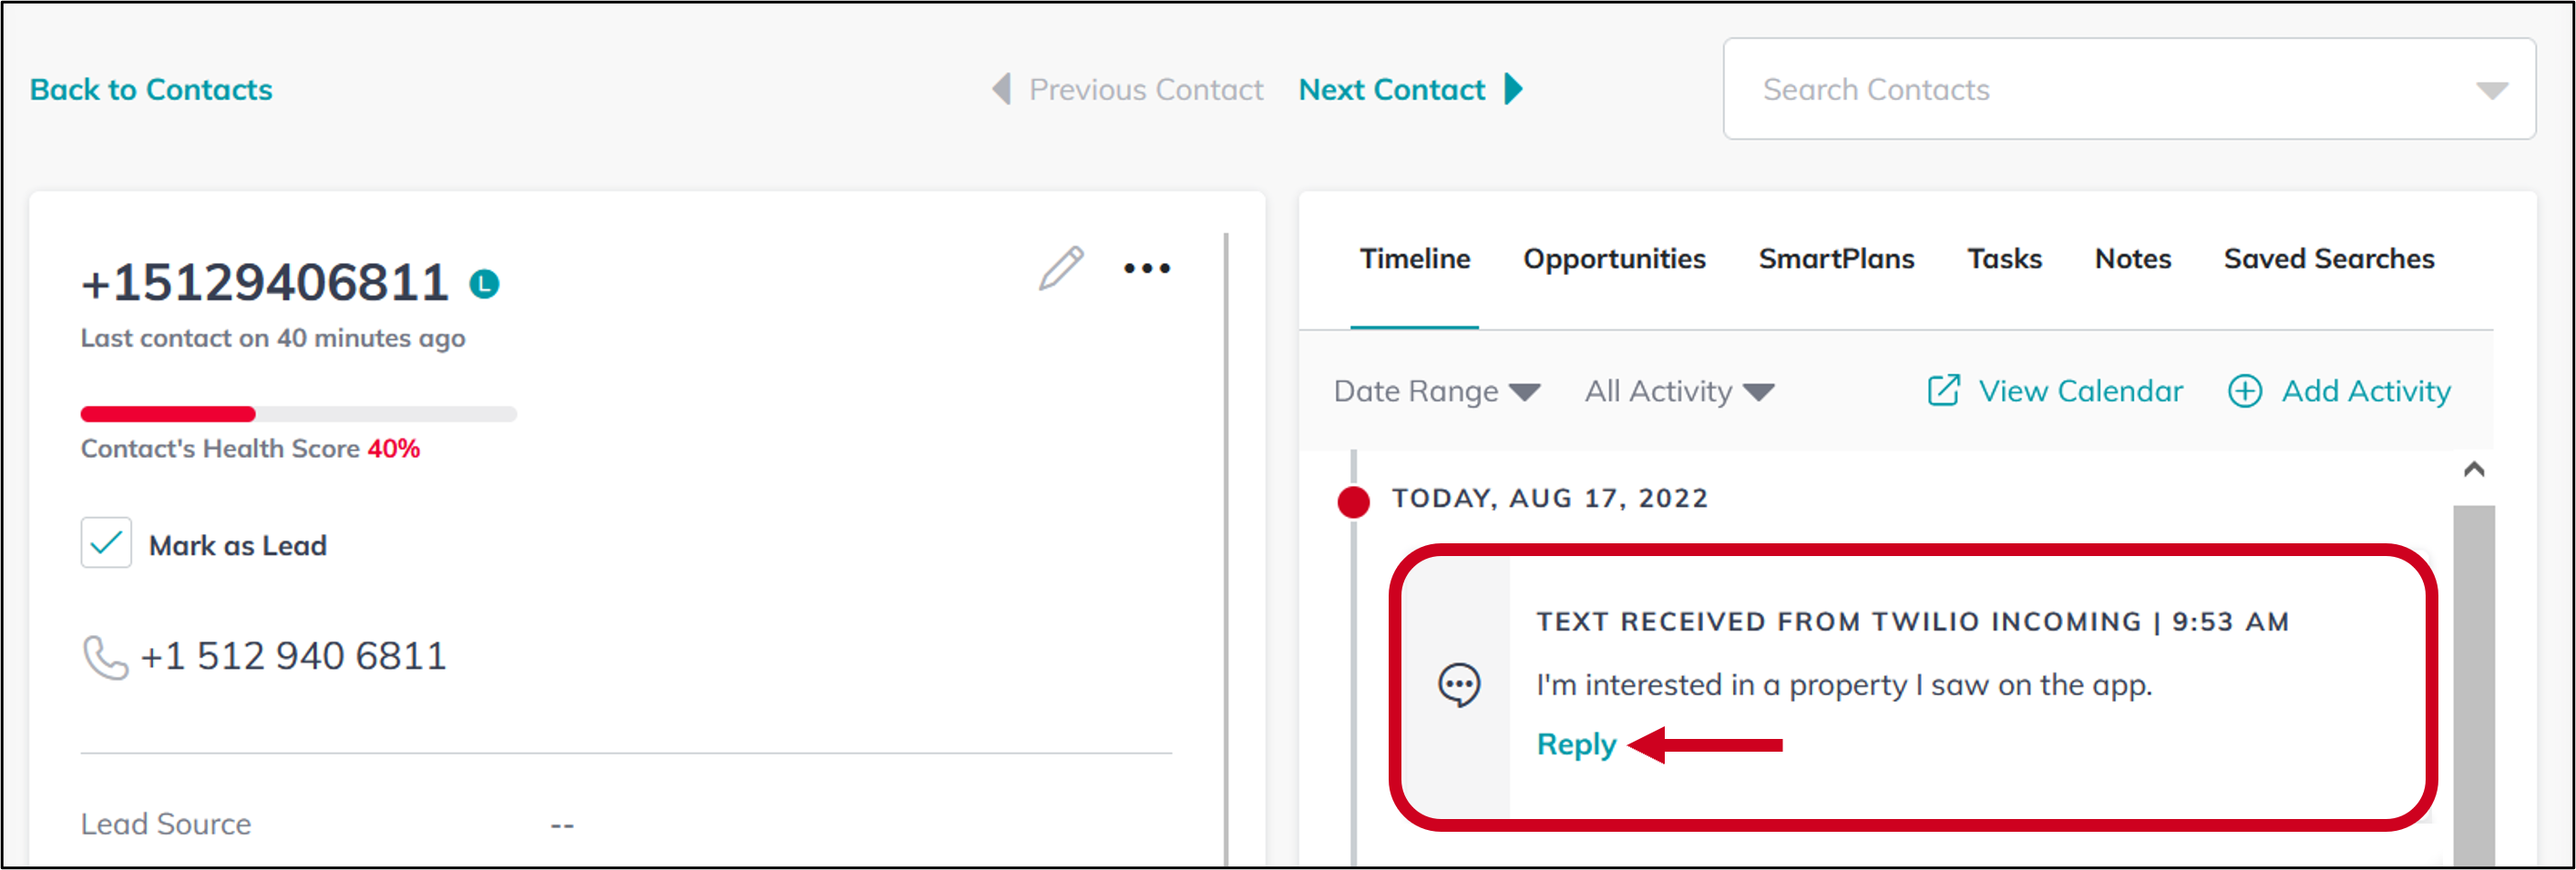
Task: Switch to the Opportunities tab
Action: [x=1614, y=258]
